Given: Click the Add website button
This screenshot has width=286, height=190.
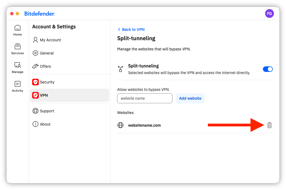Looking at the screenshot, I should point(190,98).
